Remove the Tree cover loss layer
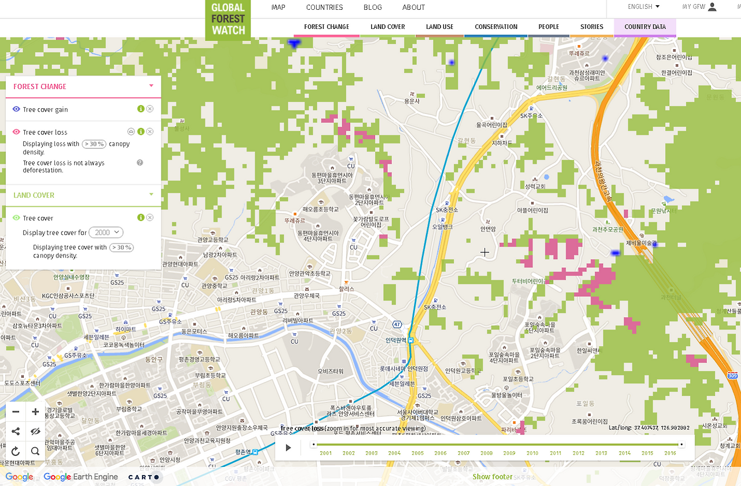Image resolution: width=741 pixels, height=486 pixels. coord(150,132)
